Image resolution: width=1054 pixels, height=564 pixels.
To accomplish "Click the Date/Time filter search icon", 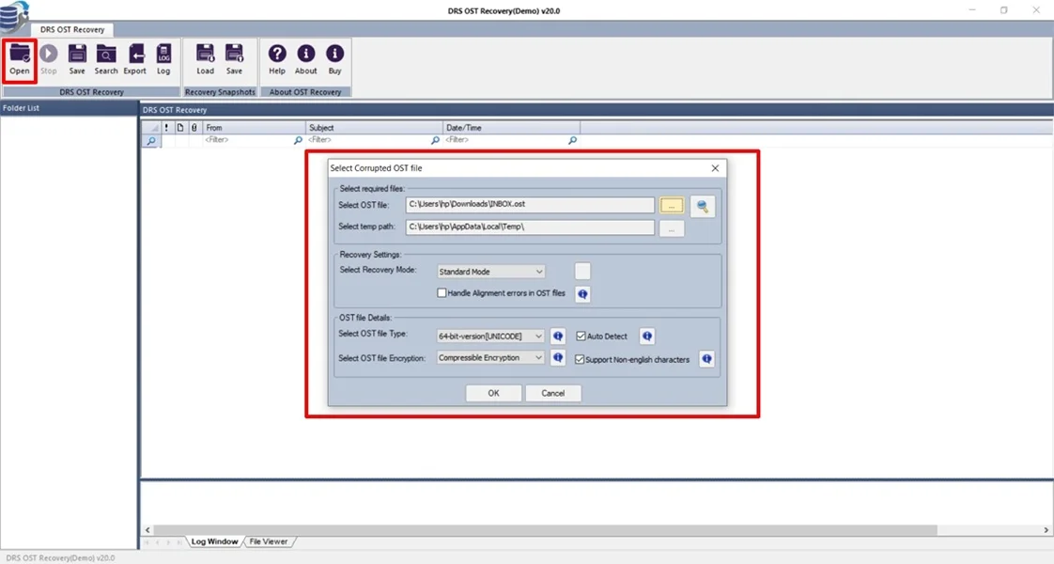I will (572, 140).
